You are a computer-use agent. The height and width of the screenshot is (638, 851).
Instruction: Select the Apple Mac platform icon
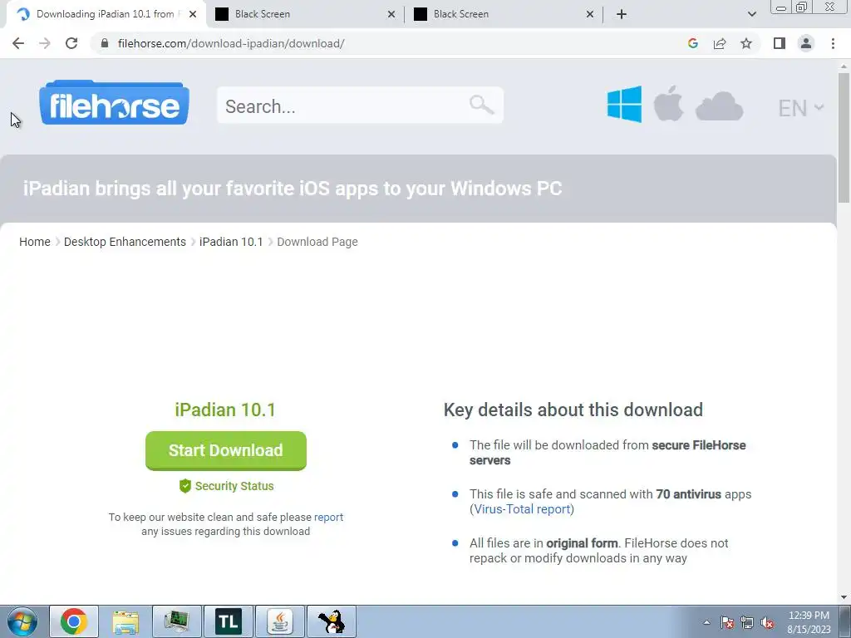pyautogui.click(x=668, y=103)
